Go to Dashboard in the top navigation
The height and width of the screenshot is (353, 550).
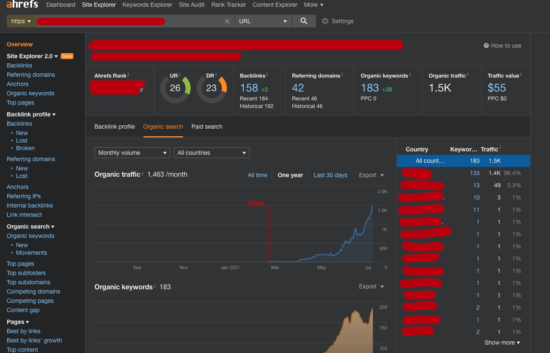[x=61, y=5]
